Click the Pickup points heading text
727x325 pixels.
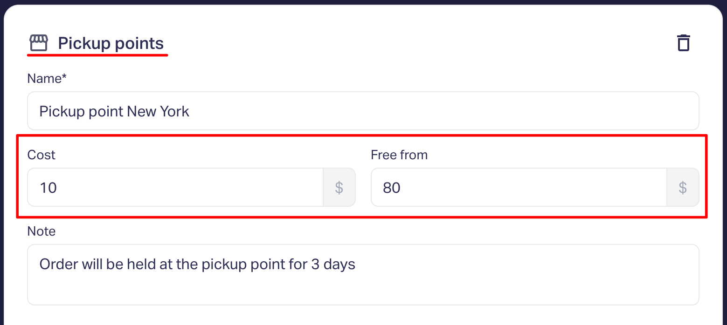[111, 43]
